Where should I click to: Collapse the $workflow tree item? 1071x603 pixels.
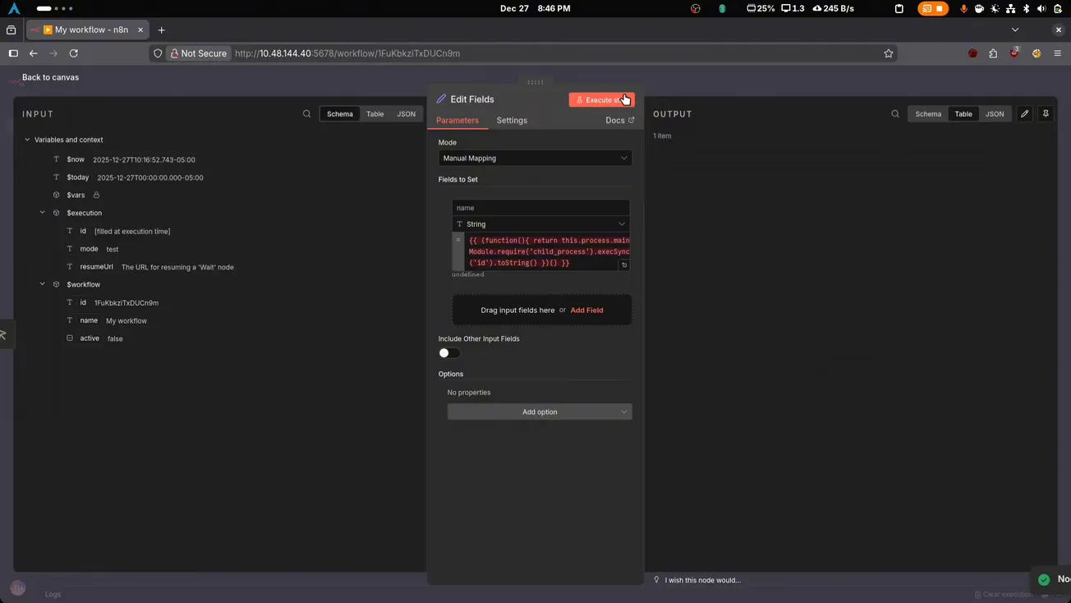click(42, 283)
